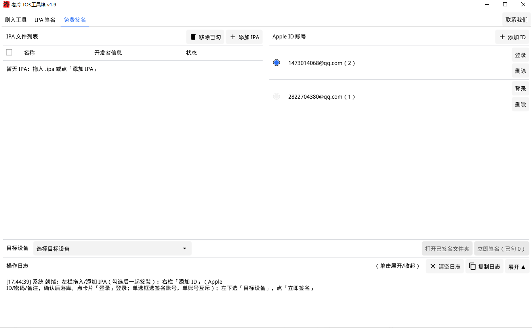Click 立即签名（已勾 0） button

(x=501, y=249)
